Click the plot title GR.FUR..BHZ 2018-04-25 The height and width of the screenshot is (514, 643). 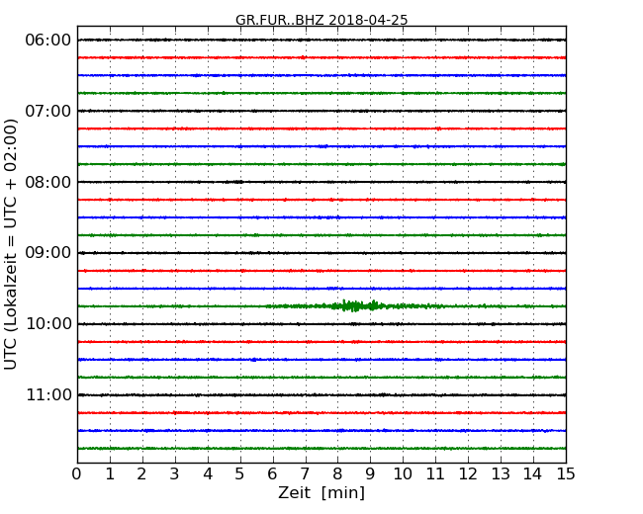321,20
